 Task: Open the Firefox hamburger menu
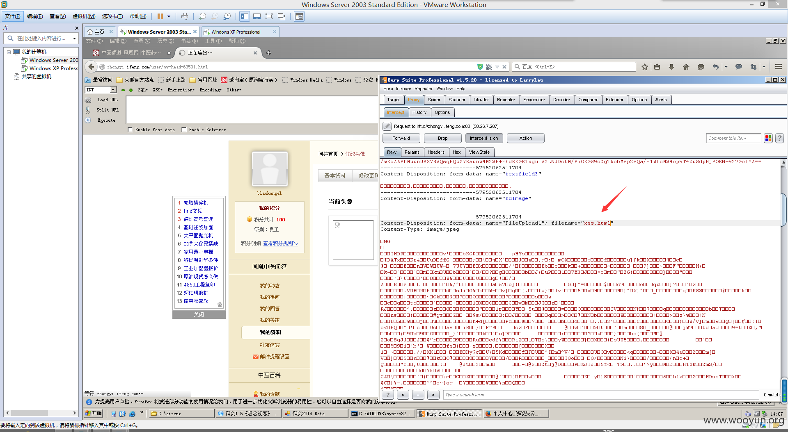[778, 67]
